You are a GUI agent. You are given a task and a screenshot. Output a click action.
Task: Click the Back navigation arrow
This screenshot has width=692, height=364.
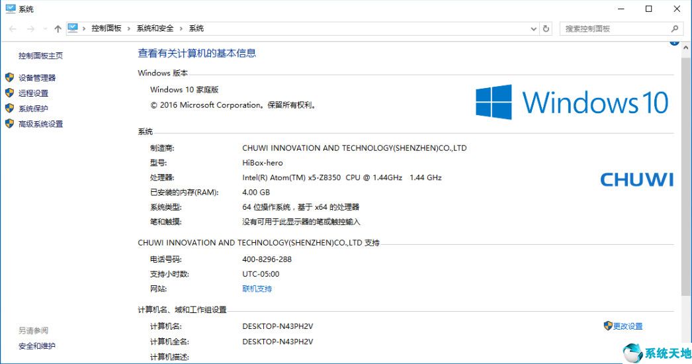[13, 28]
